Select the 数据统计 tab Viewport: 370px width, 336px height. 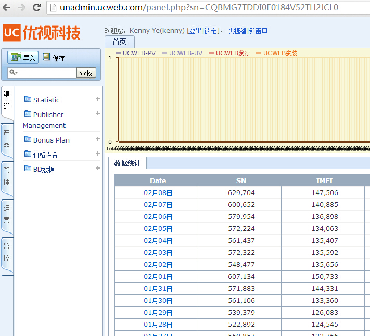point(127,163)
